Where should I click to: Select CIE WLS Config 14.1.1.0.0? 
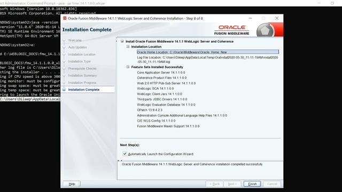point(156,121)
